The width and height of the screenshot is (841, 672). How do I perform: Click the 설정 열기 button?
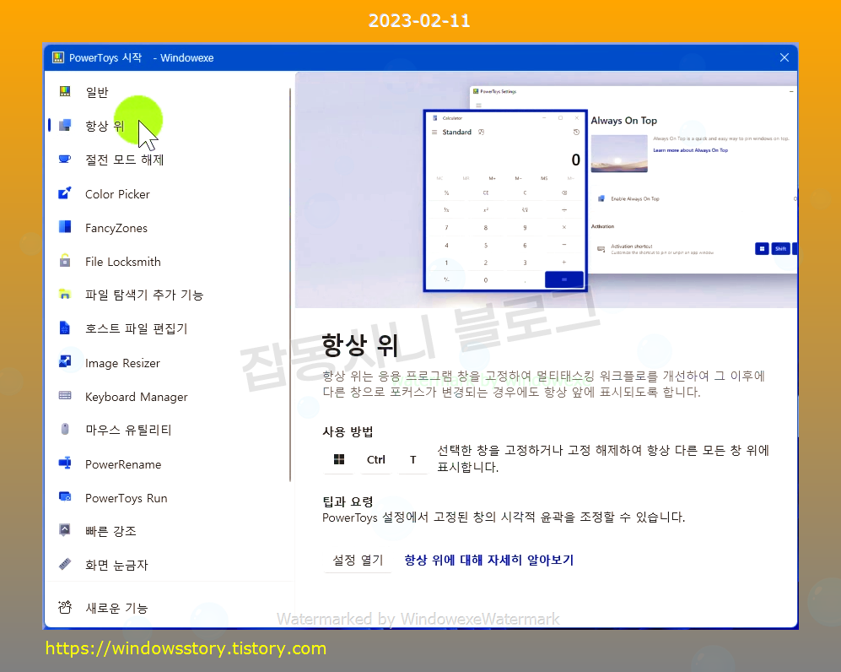pos(358,560)
